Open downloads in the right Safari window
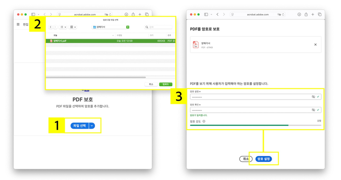 299,15
